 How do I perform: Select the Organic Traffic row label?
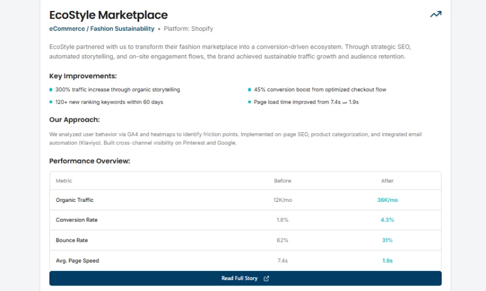point(75,200)
